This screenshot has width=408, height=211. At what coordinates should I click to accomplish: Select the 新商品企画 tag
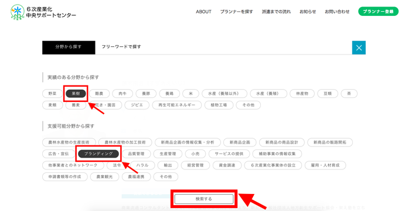tap(240, 142)
